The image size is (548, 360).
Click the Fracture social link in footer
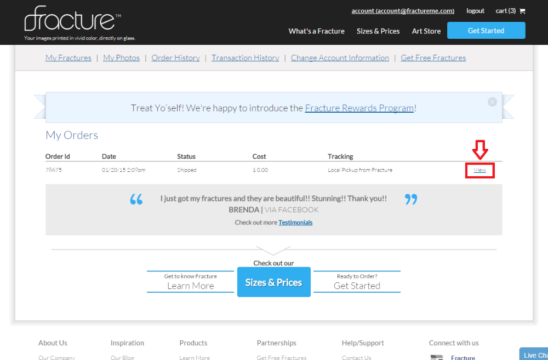[463, 358]
